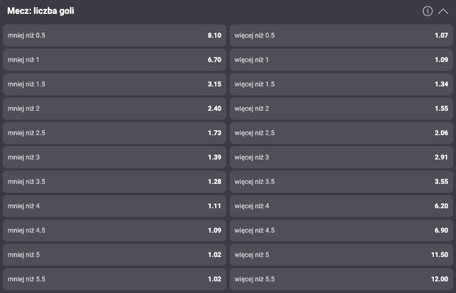Click więcej niż 3 odds 2.91
456x293 pixels.
click(x=341, y=157)
